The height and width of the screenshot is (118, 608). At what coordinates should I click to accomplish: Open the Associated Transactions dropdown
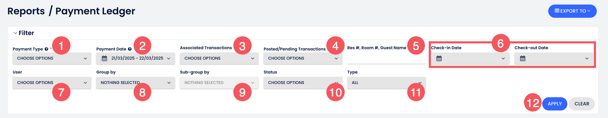click(219, 58)
